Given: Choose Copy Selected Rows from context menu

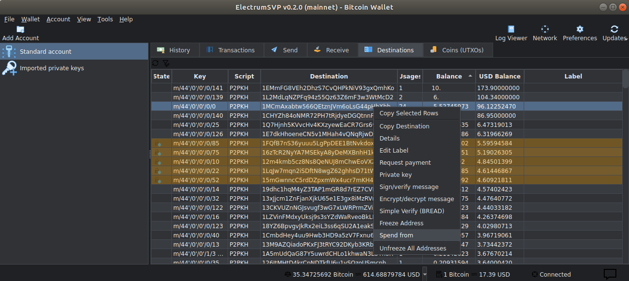Looking at the screenshot, I should [x=416, y=113].
